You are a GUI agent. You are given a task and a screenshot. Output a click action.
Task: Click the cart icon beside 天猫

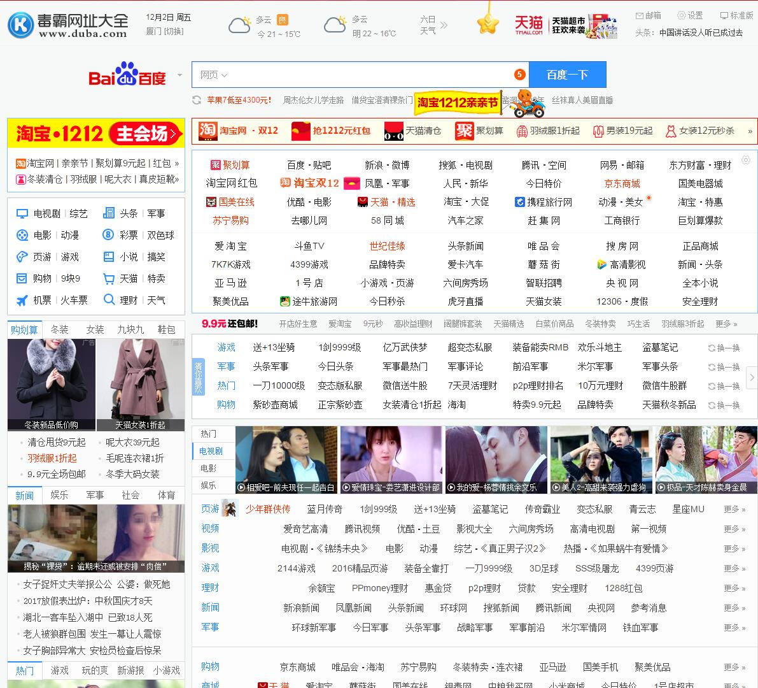point(109,278)
